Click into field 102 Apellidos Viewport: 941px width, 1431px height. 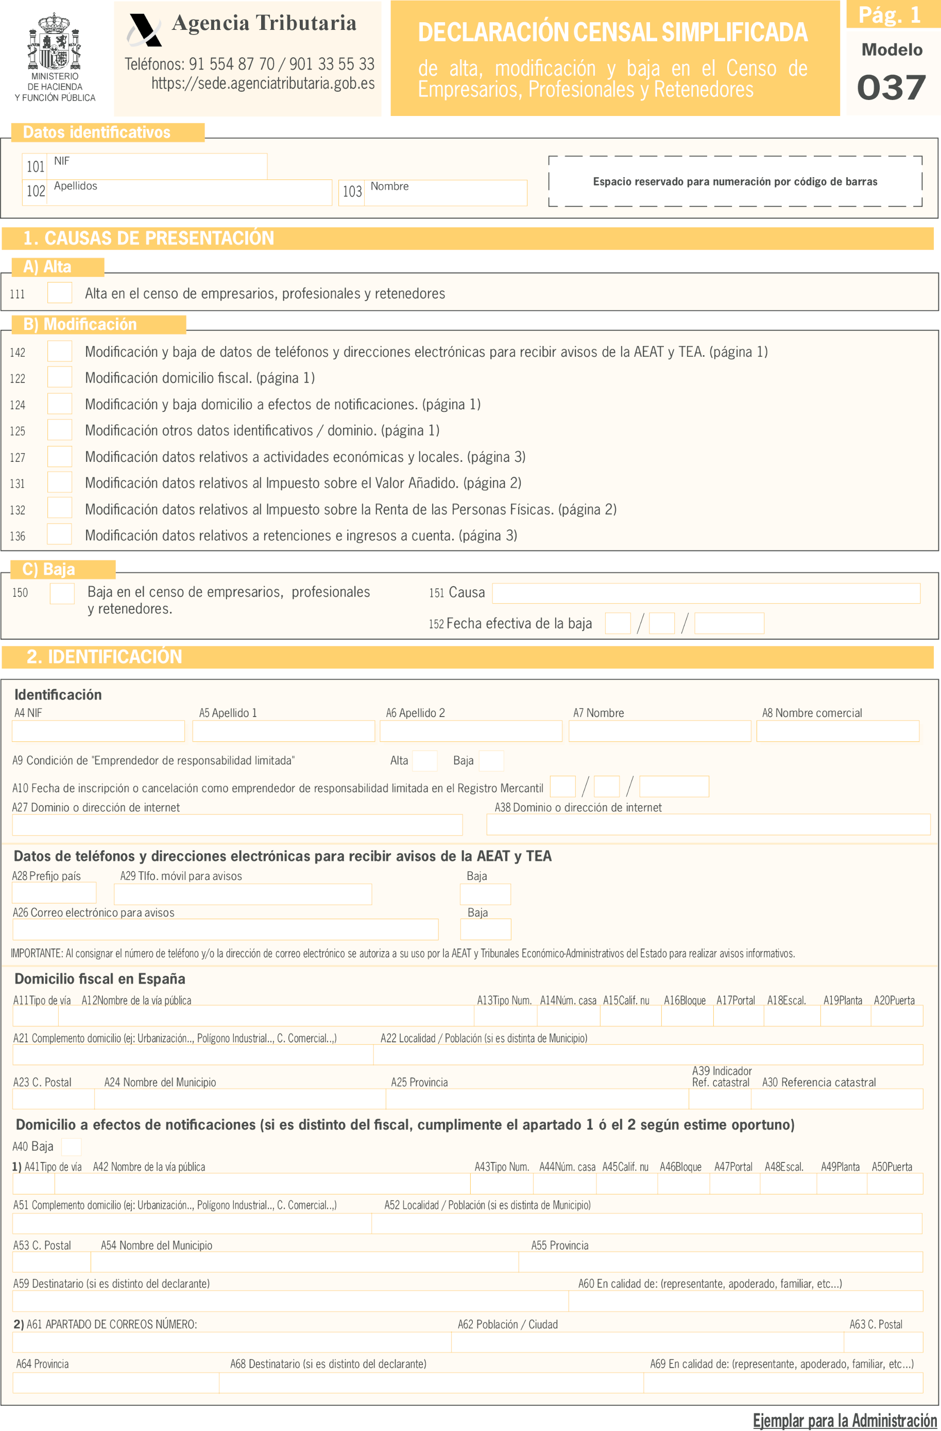pos(190,192)
